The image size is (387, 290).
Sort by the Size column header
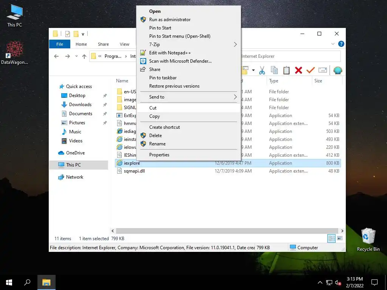318,81
